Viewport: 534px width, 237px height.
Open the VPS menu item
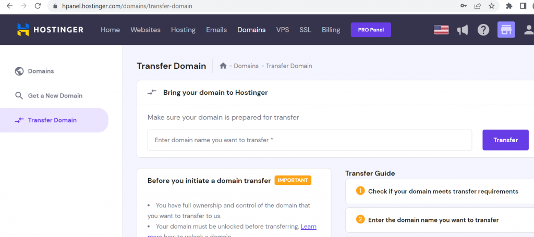tap(283, 30)
